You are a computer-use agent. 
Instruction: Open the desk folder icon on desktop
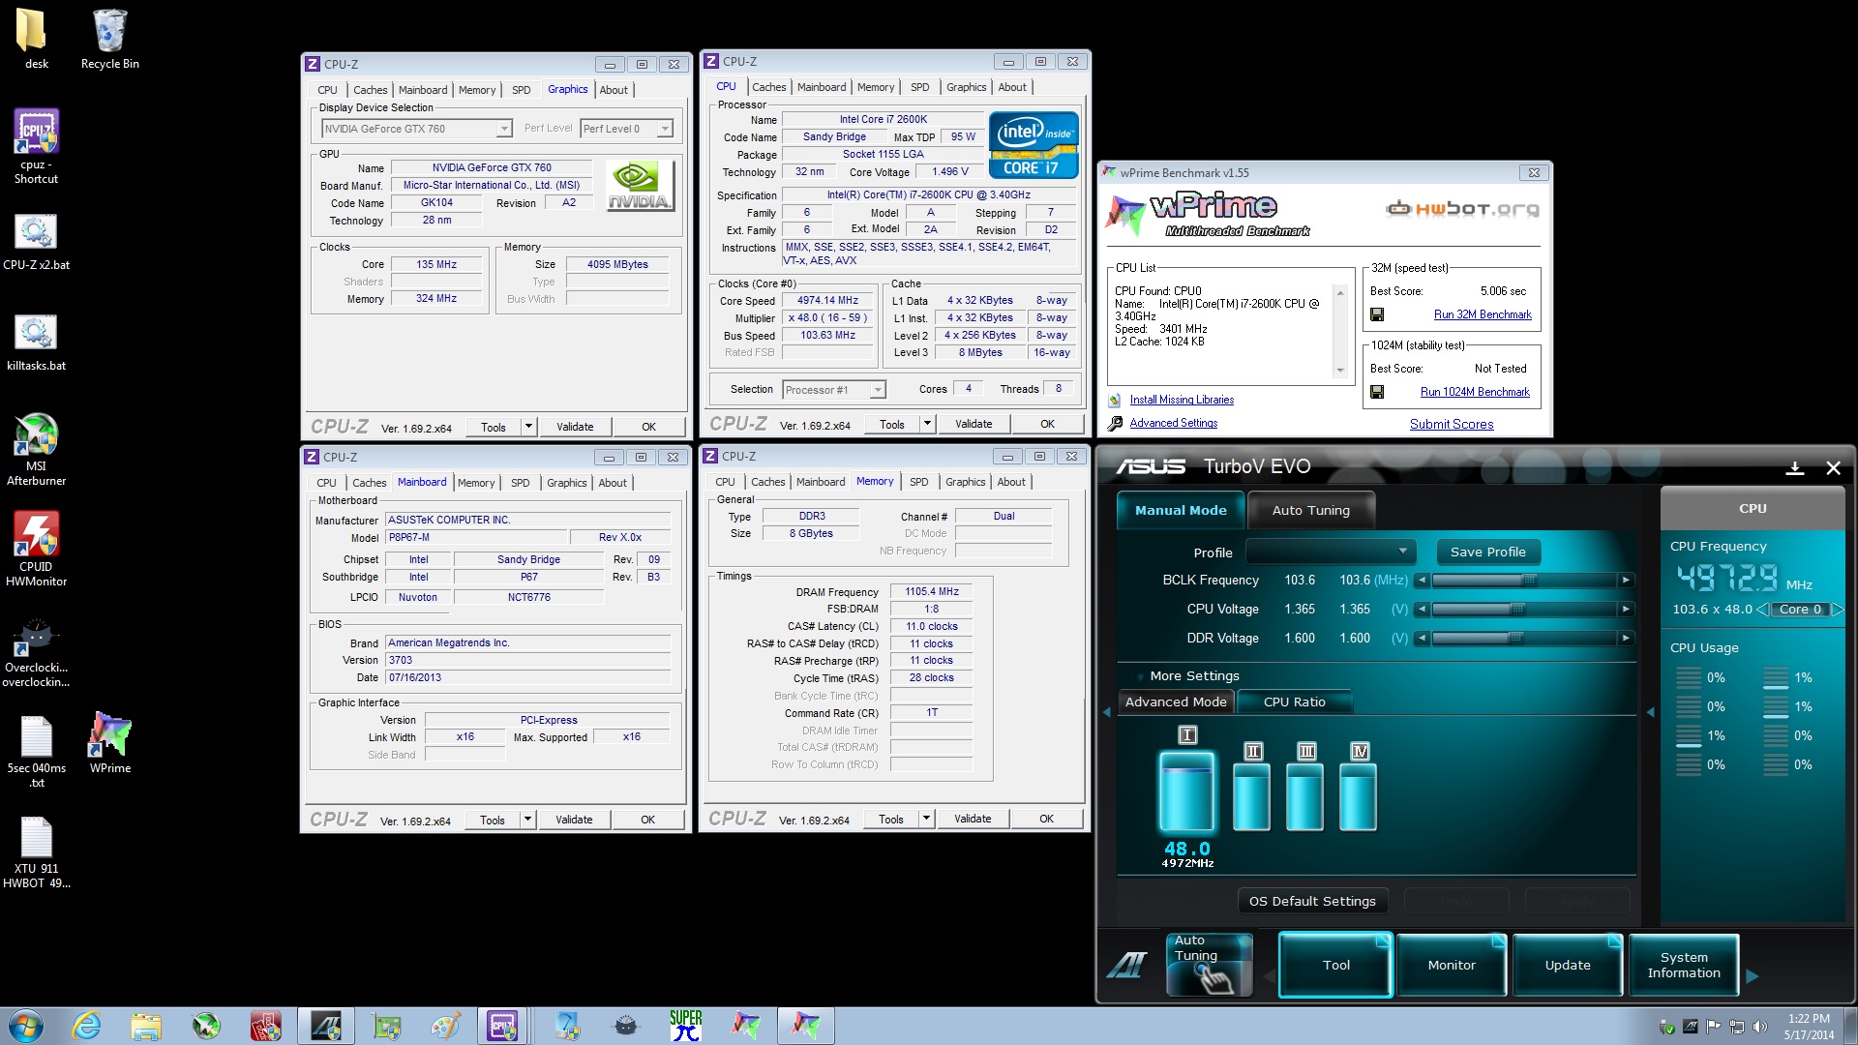tap(36, 39)
